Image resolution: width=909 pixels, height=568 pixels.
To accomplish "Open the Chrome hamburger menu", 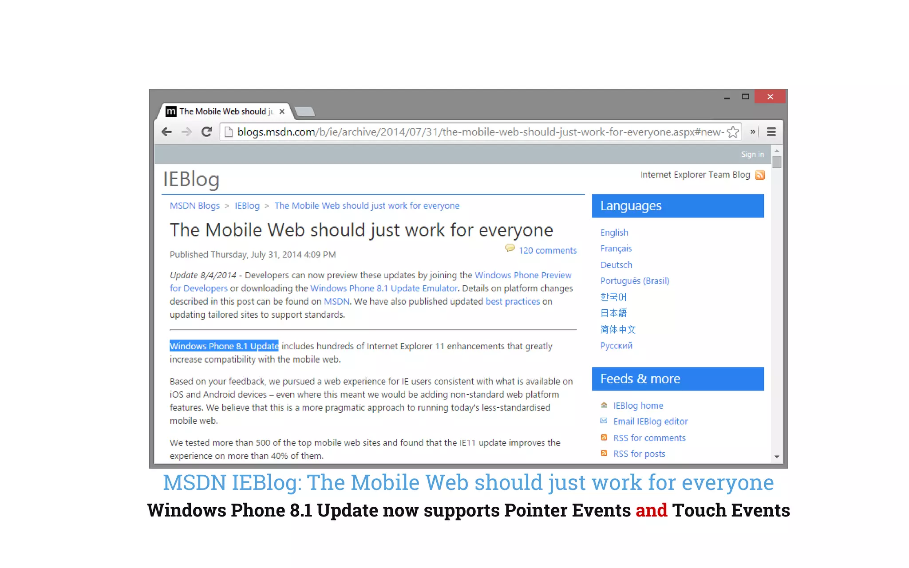I will click(771, 132).
